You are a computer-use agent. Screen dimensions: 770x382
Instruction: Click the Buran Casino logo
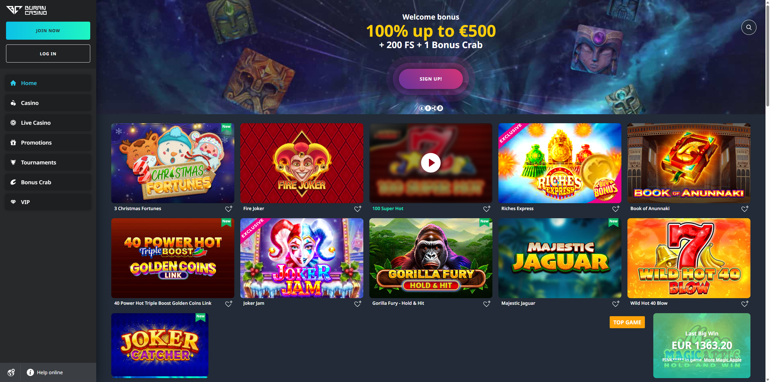pos(26,10)
